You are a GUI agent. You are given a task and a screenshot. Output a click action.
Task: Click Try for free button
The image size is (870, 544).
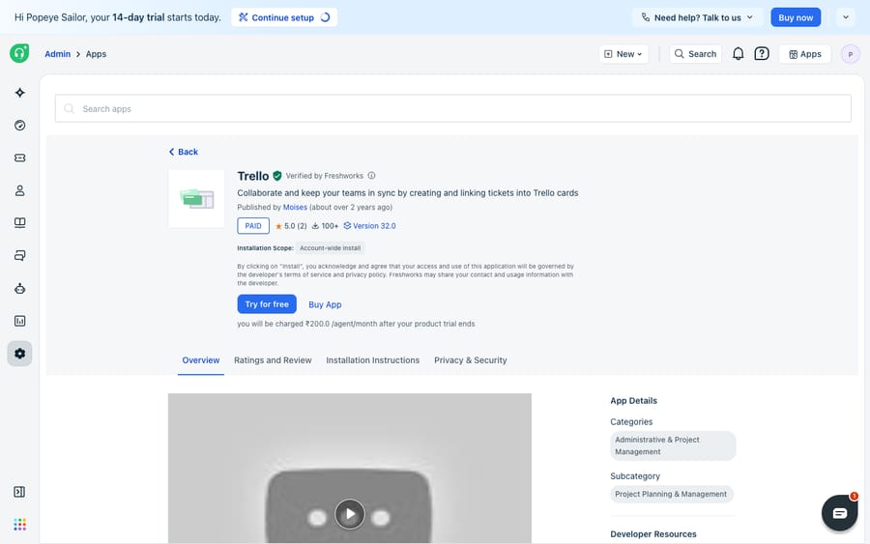tap(267, 304)
